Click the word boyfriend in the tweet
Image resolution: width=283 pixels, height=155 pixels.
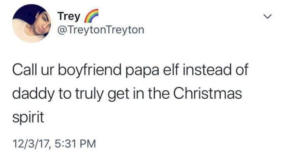point(89,70)
